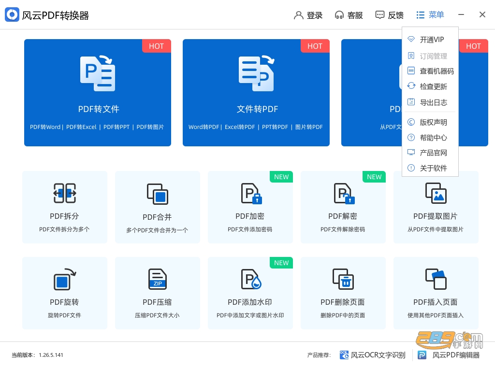Click the info icon beside 关于软件
The width and height of the screenshot is (495, 368).
(411, 168)
